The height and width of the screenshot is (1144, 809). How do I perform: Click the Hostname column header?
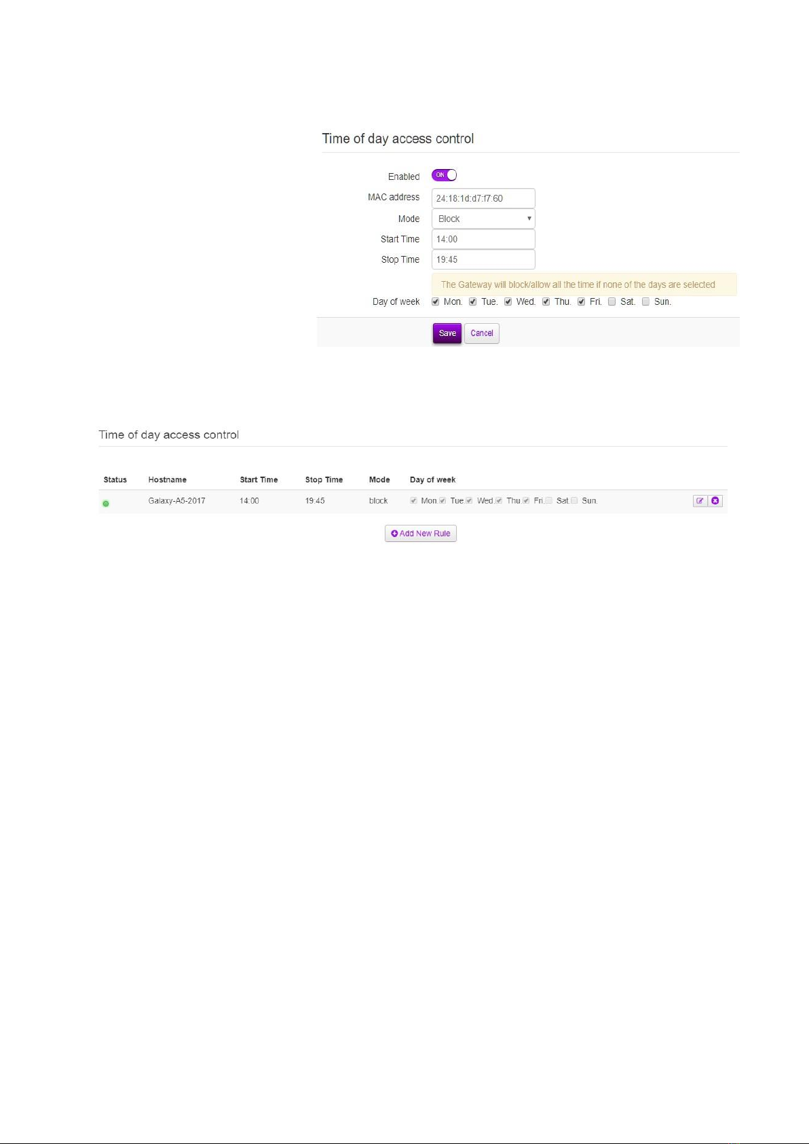[168, 479]
